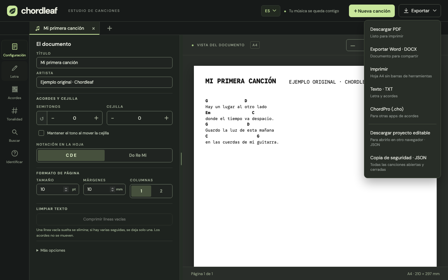The height and width of the screenshot is (280, 448).
Task: Open the ES language dropdown
Action: (271, 11)
